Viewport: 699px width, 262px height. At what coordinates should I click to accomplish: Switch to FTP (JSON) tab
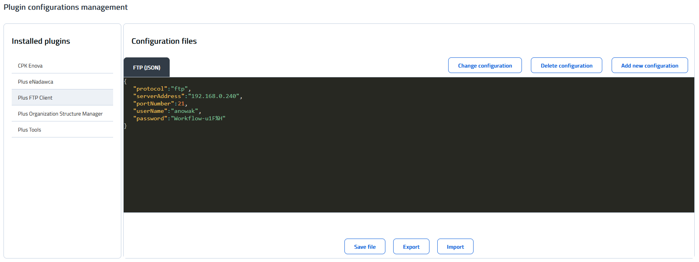tap(147, 68)
